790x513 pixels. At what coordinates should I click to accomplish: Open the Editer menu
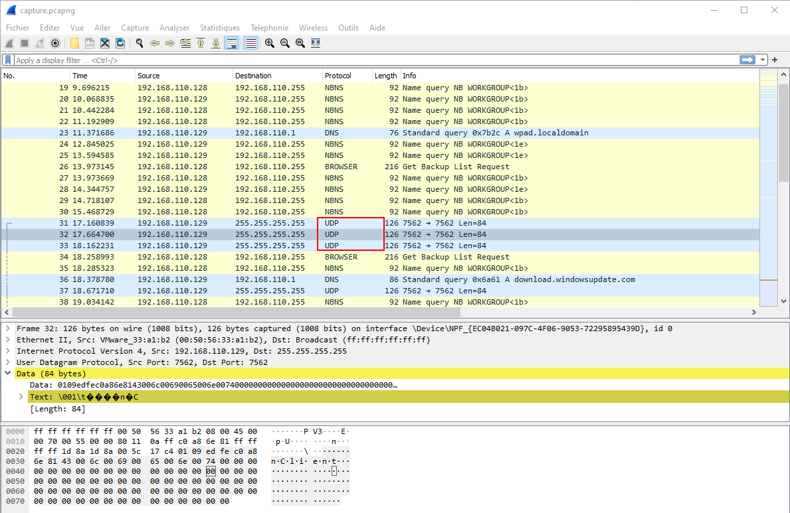pyautogui.click(x=50, y=28)
